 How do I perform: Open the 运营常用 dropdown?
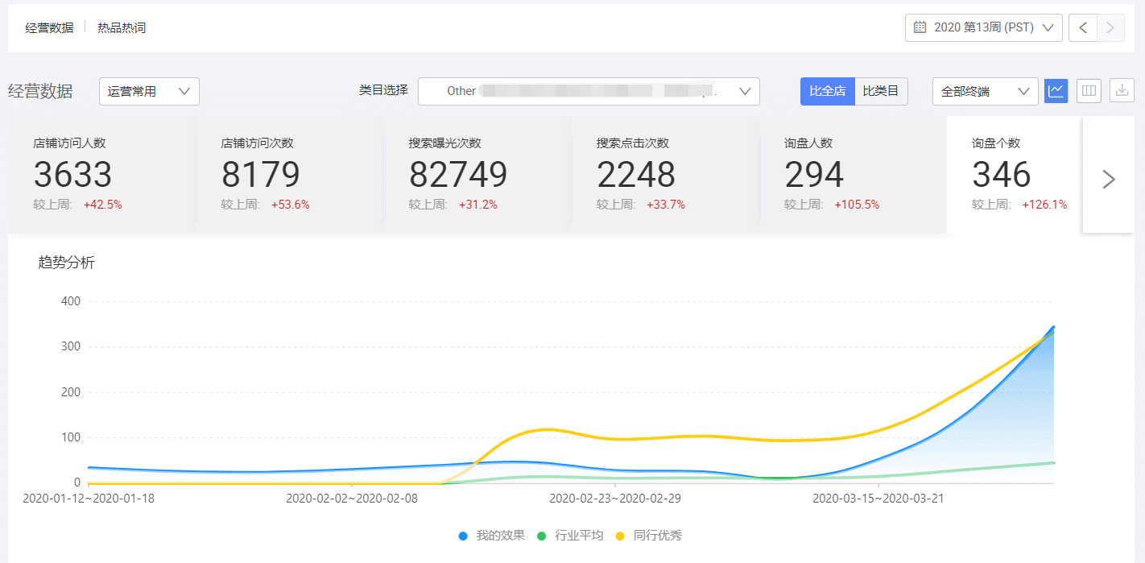coord(149,91)
